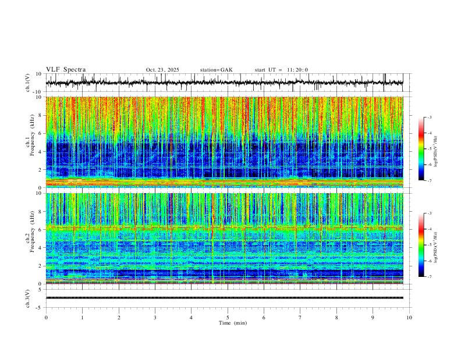Click the ch.2 spectrogram colorbar
This screenshot has height=356, width=461.
[421, 245]
